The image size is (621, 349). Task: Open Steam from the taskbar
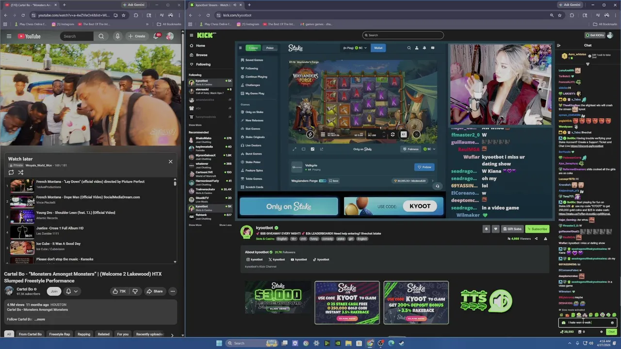click(401, 343)
